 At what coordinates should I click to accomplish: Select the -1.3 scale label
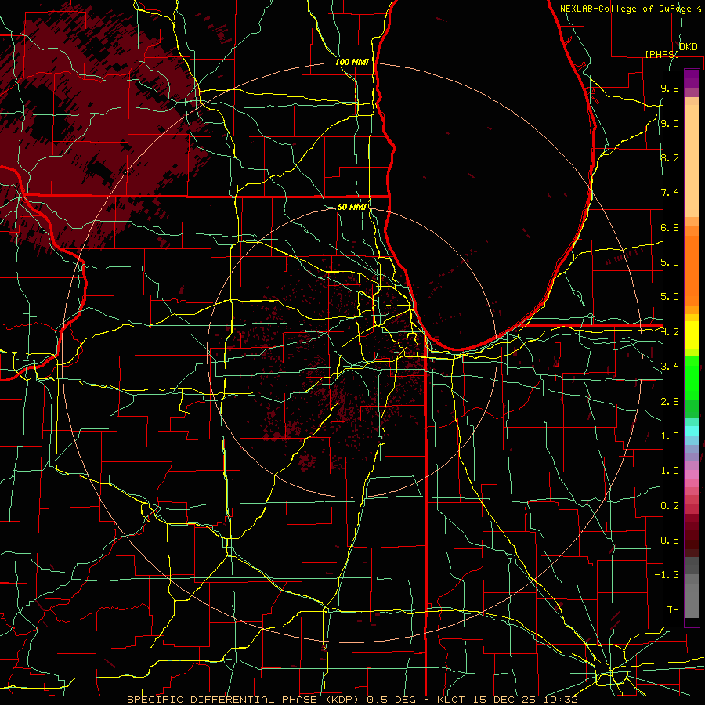click(667, 575)
